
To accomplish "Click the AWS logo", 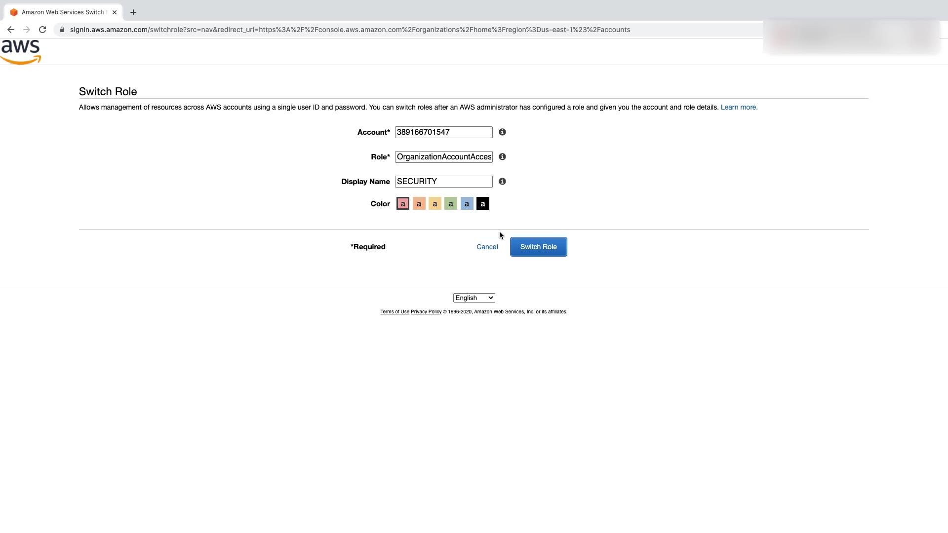I will (21, 52).
